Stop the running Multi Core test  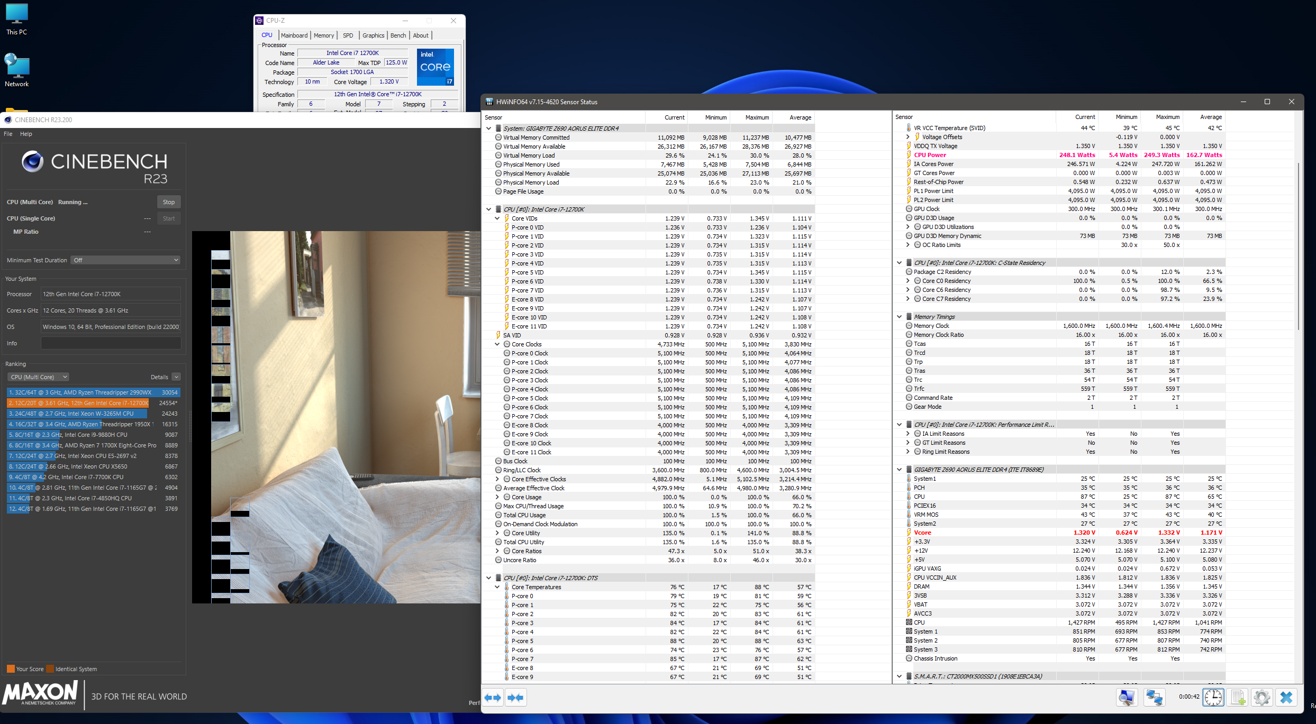pos(169,202)
